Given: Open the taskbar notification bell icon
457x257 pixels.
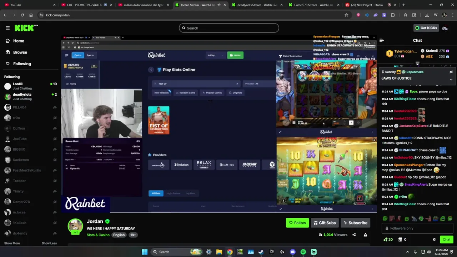Looking at the screenshot, I should tap(451, 252).
